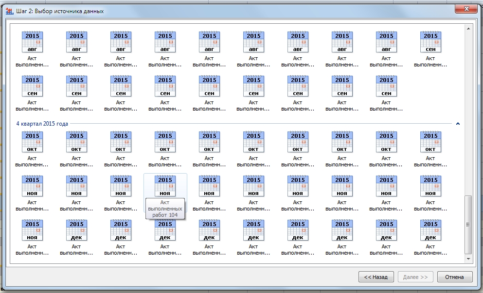Collapse the 4 квартал 2015 года group chevron
This screenshot has width=483, height=293.
coord(458,124)
